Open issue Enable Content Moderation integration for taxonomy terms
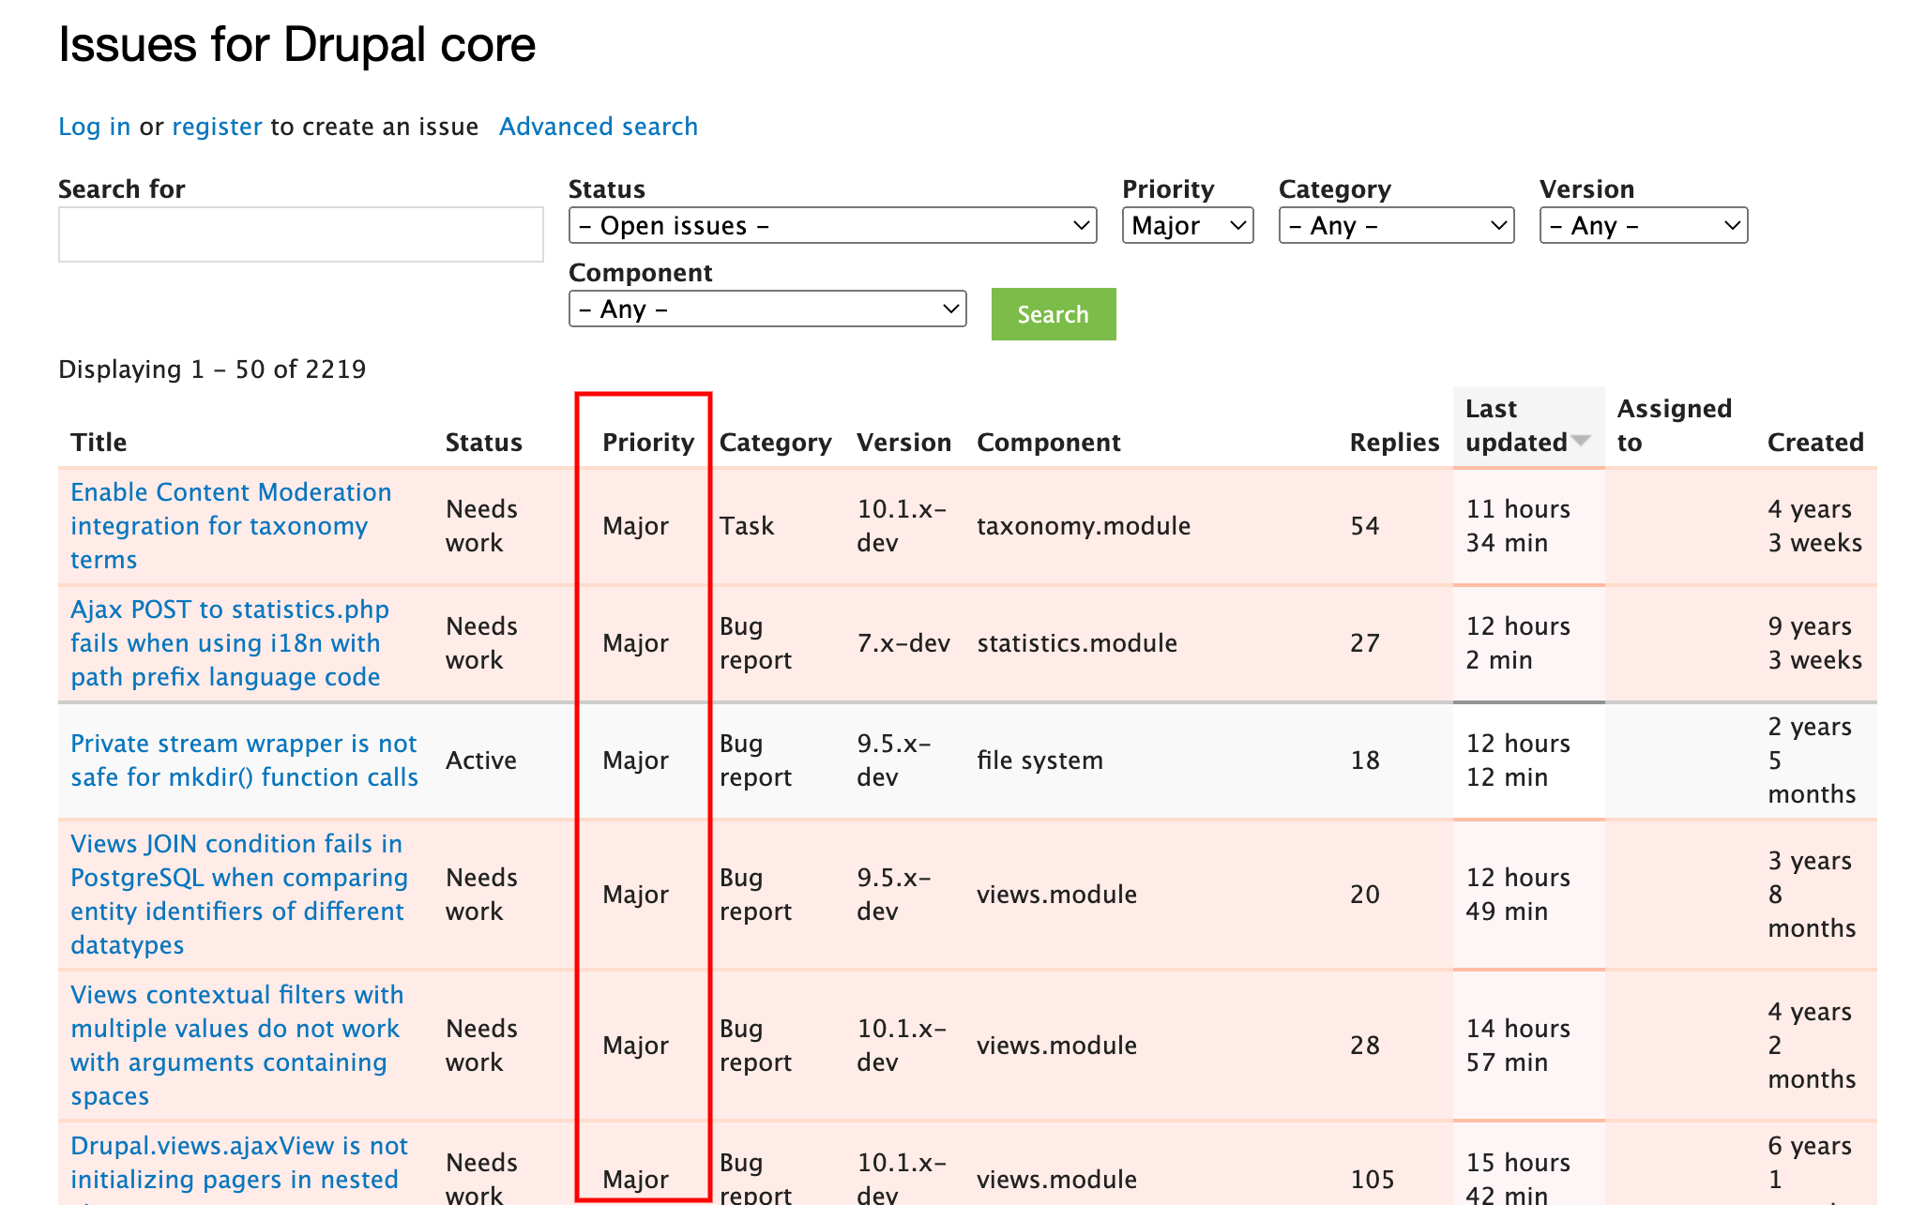The height and width of the screenshot is (1205, 1927). [x=231, y=526]
